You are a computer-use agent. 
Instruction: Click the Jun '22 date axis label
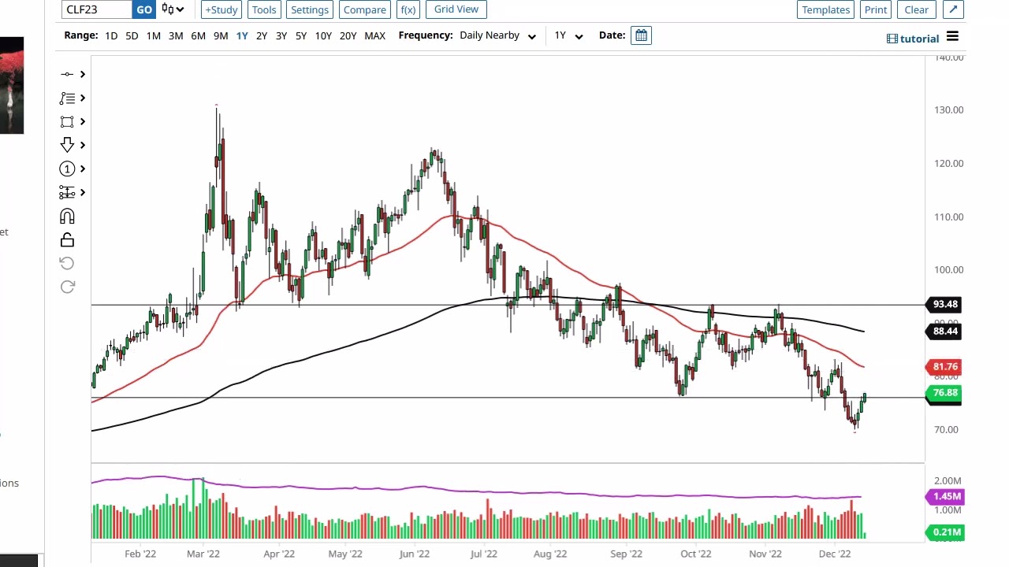pyautogui.click(x=415, y=554)
